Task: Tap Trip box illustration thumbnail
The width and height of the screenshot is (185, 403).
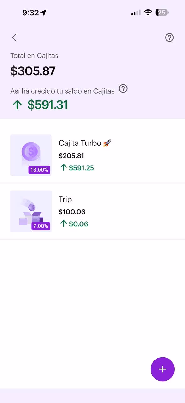Action: (31, 211)
